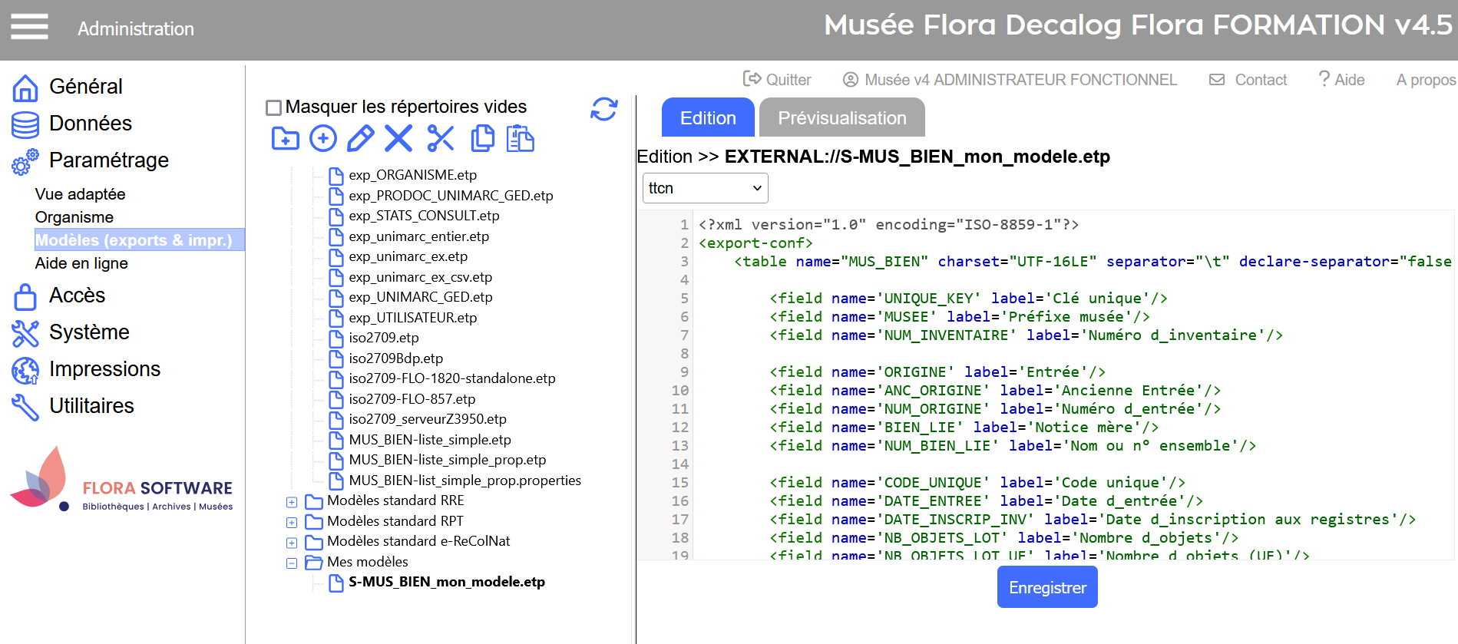1458x644 pixels.
Task: Click the Données database icon
Action: pos(25,124)
